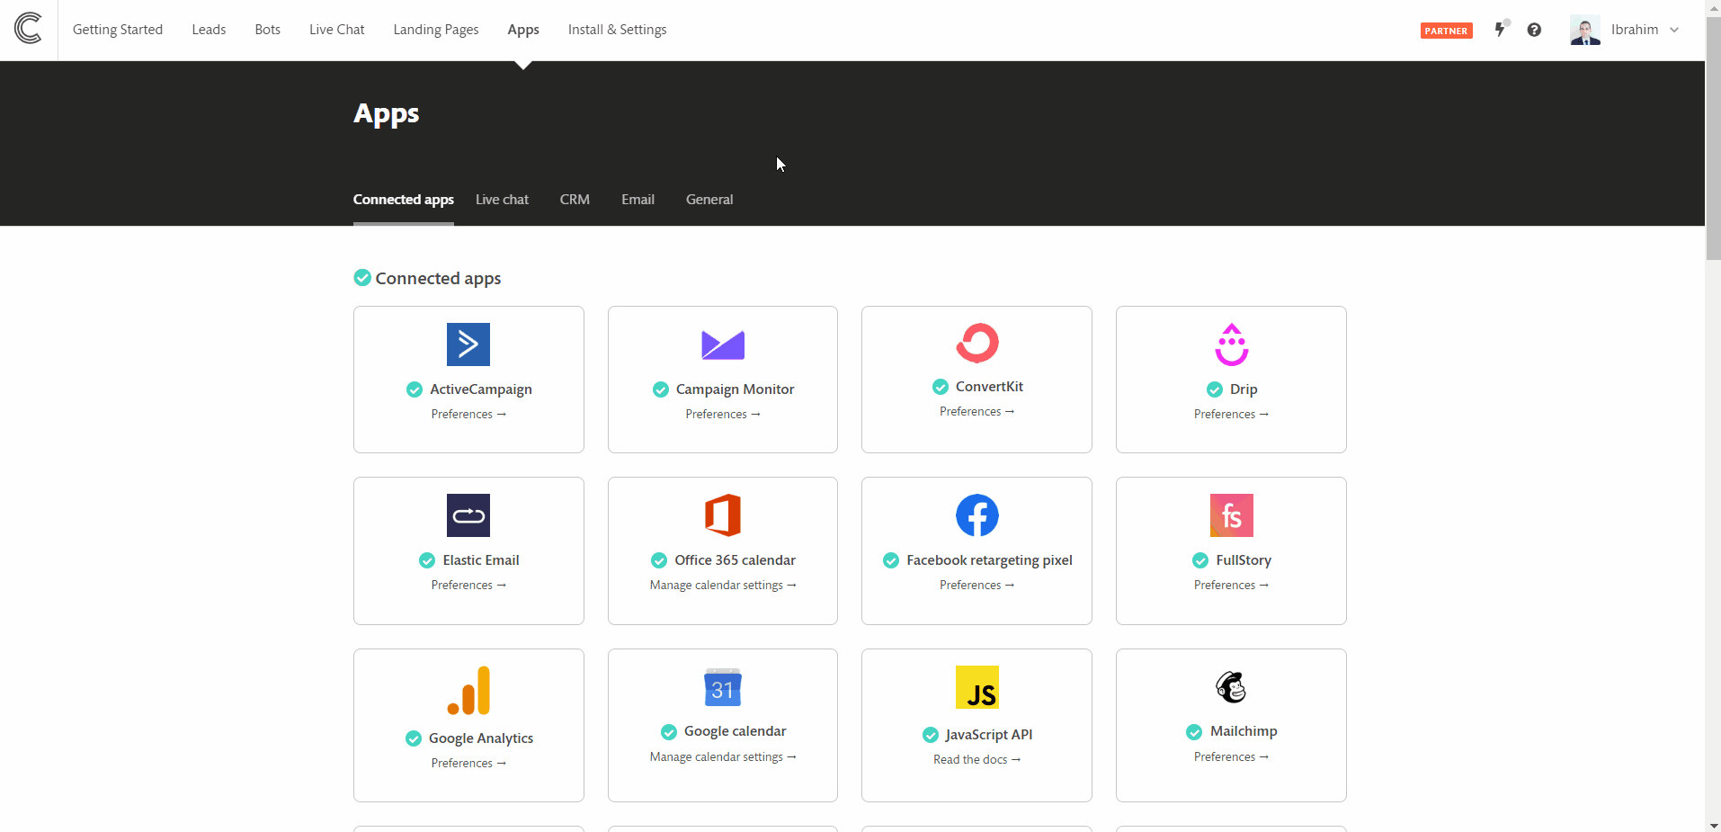The width and height of the screenshot is (1721, 832).
Task: Open Facebook retargeting pixel Preferences
Action: (977, 585)
